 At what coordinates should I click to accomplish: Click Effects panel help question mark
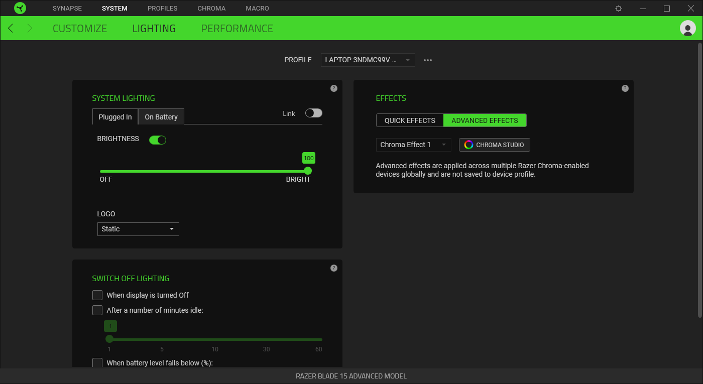click(625, 88)
